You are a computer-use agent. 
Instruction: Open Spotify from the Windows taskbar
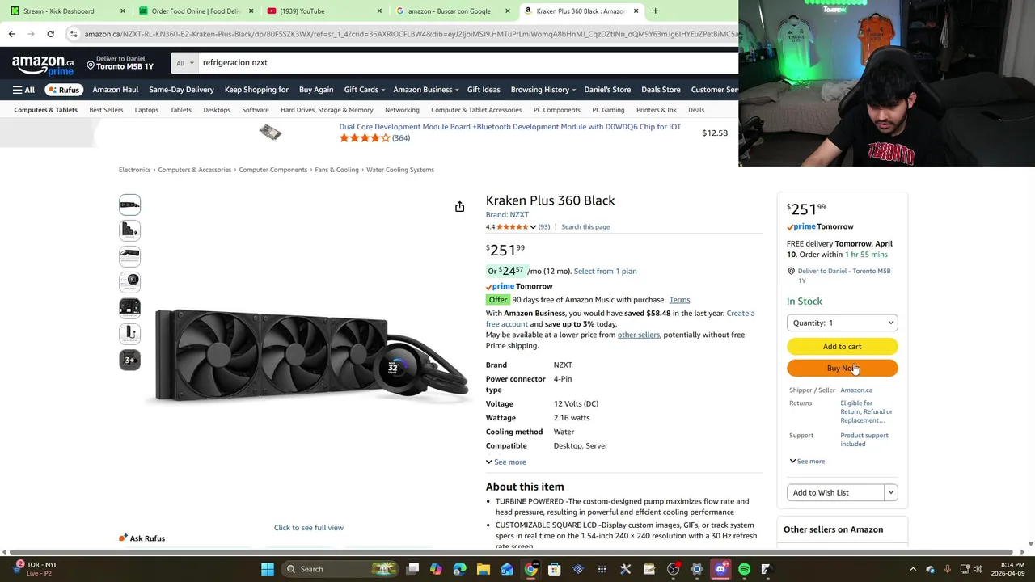click(x=744, y=569)
